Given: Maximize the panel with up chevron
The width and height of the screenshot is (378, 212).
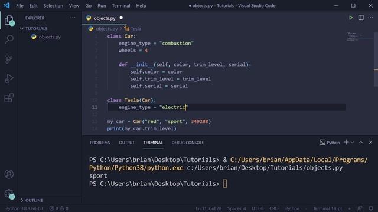Looking at the screenshot, I should 361,143.
